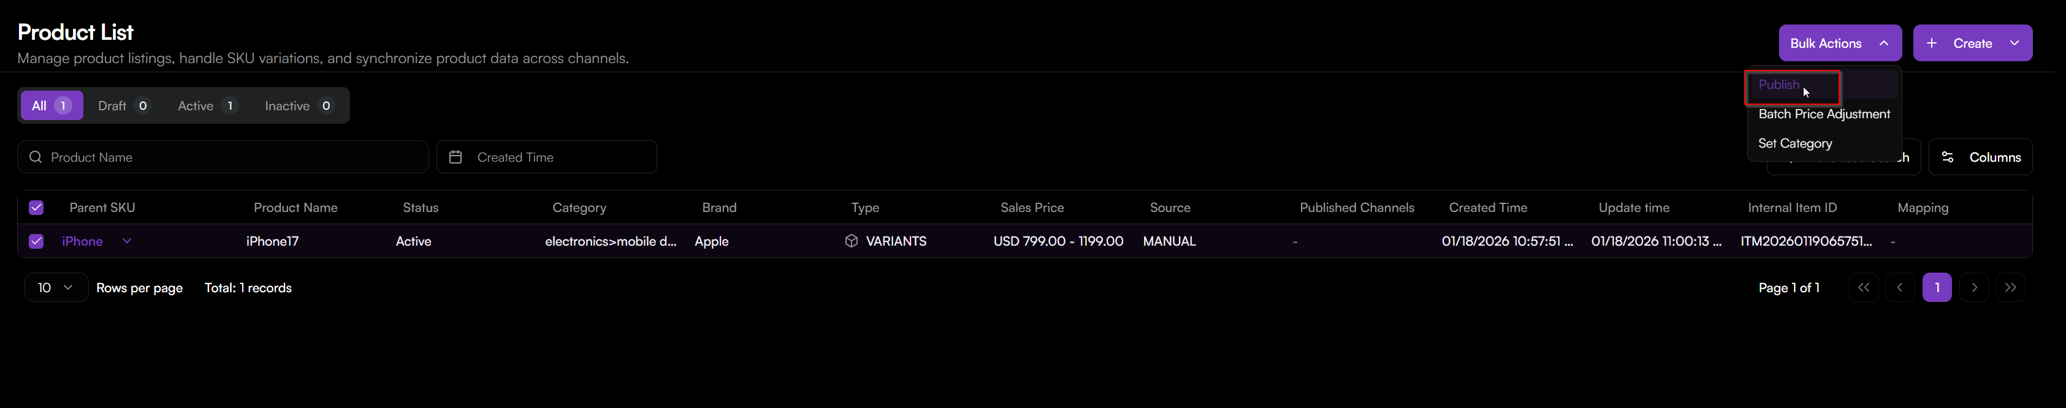This screenshot has height=408, width=2066.
Task: Select Publish from Bulk Actions menu
Action: pos(1779,85)
